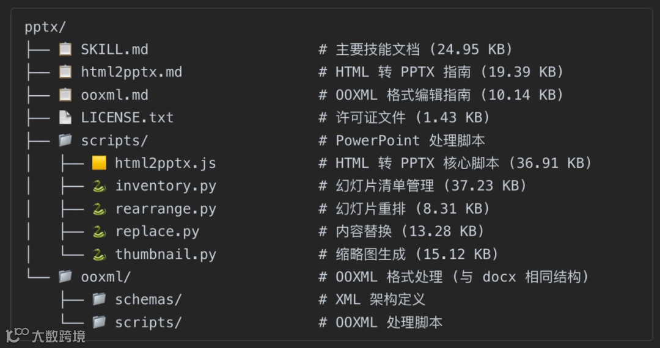This screenshot has width=660, height=348.
Task: Click the clipboard icon beside SKILL.md
Action: [x=65, y=49]
